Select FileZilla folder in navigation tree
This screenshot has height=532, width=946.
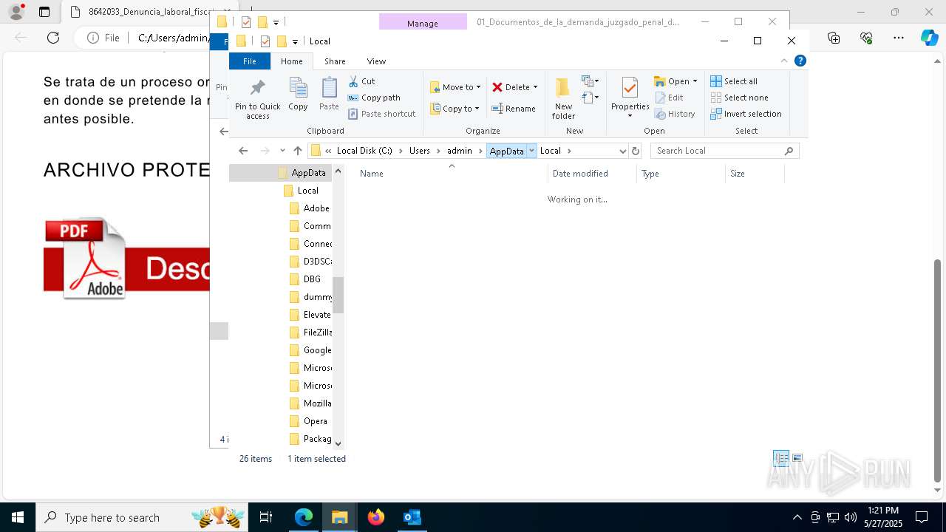click(x=310, y=332)
